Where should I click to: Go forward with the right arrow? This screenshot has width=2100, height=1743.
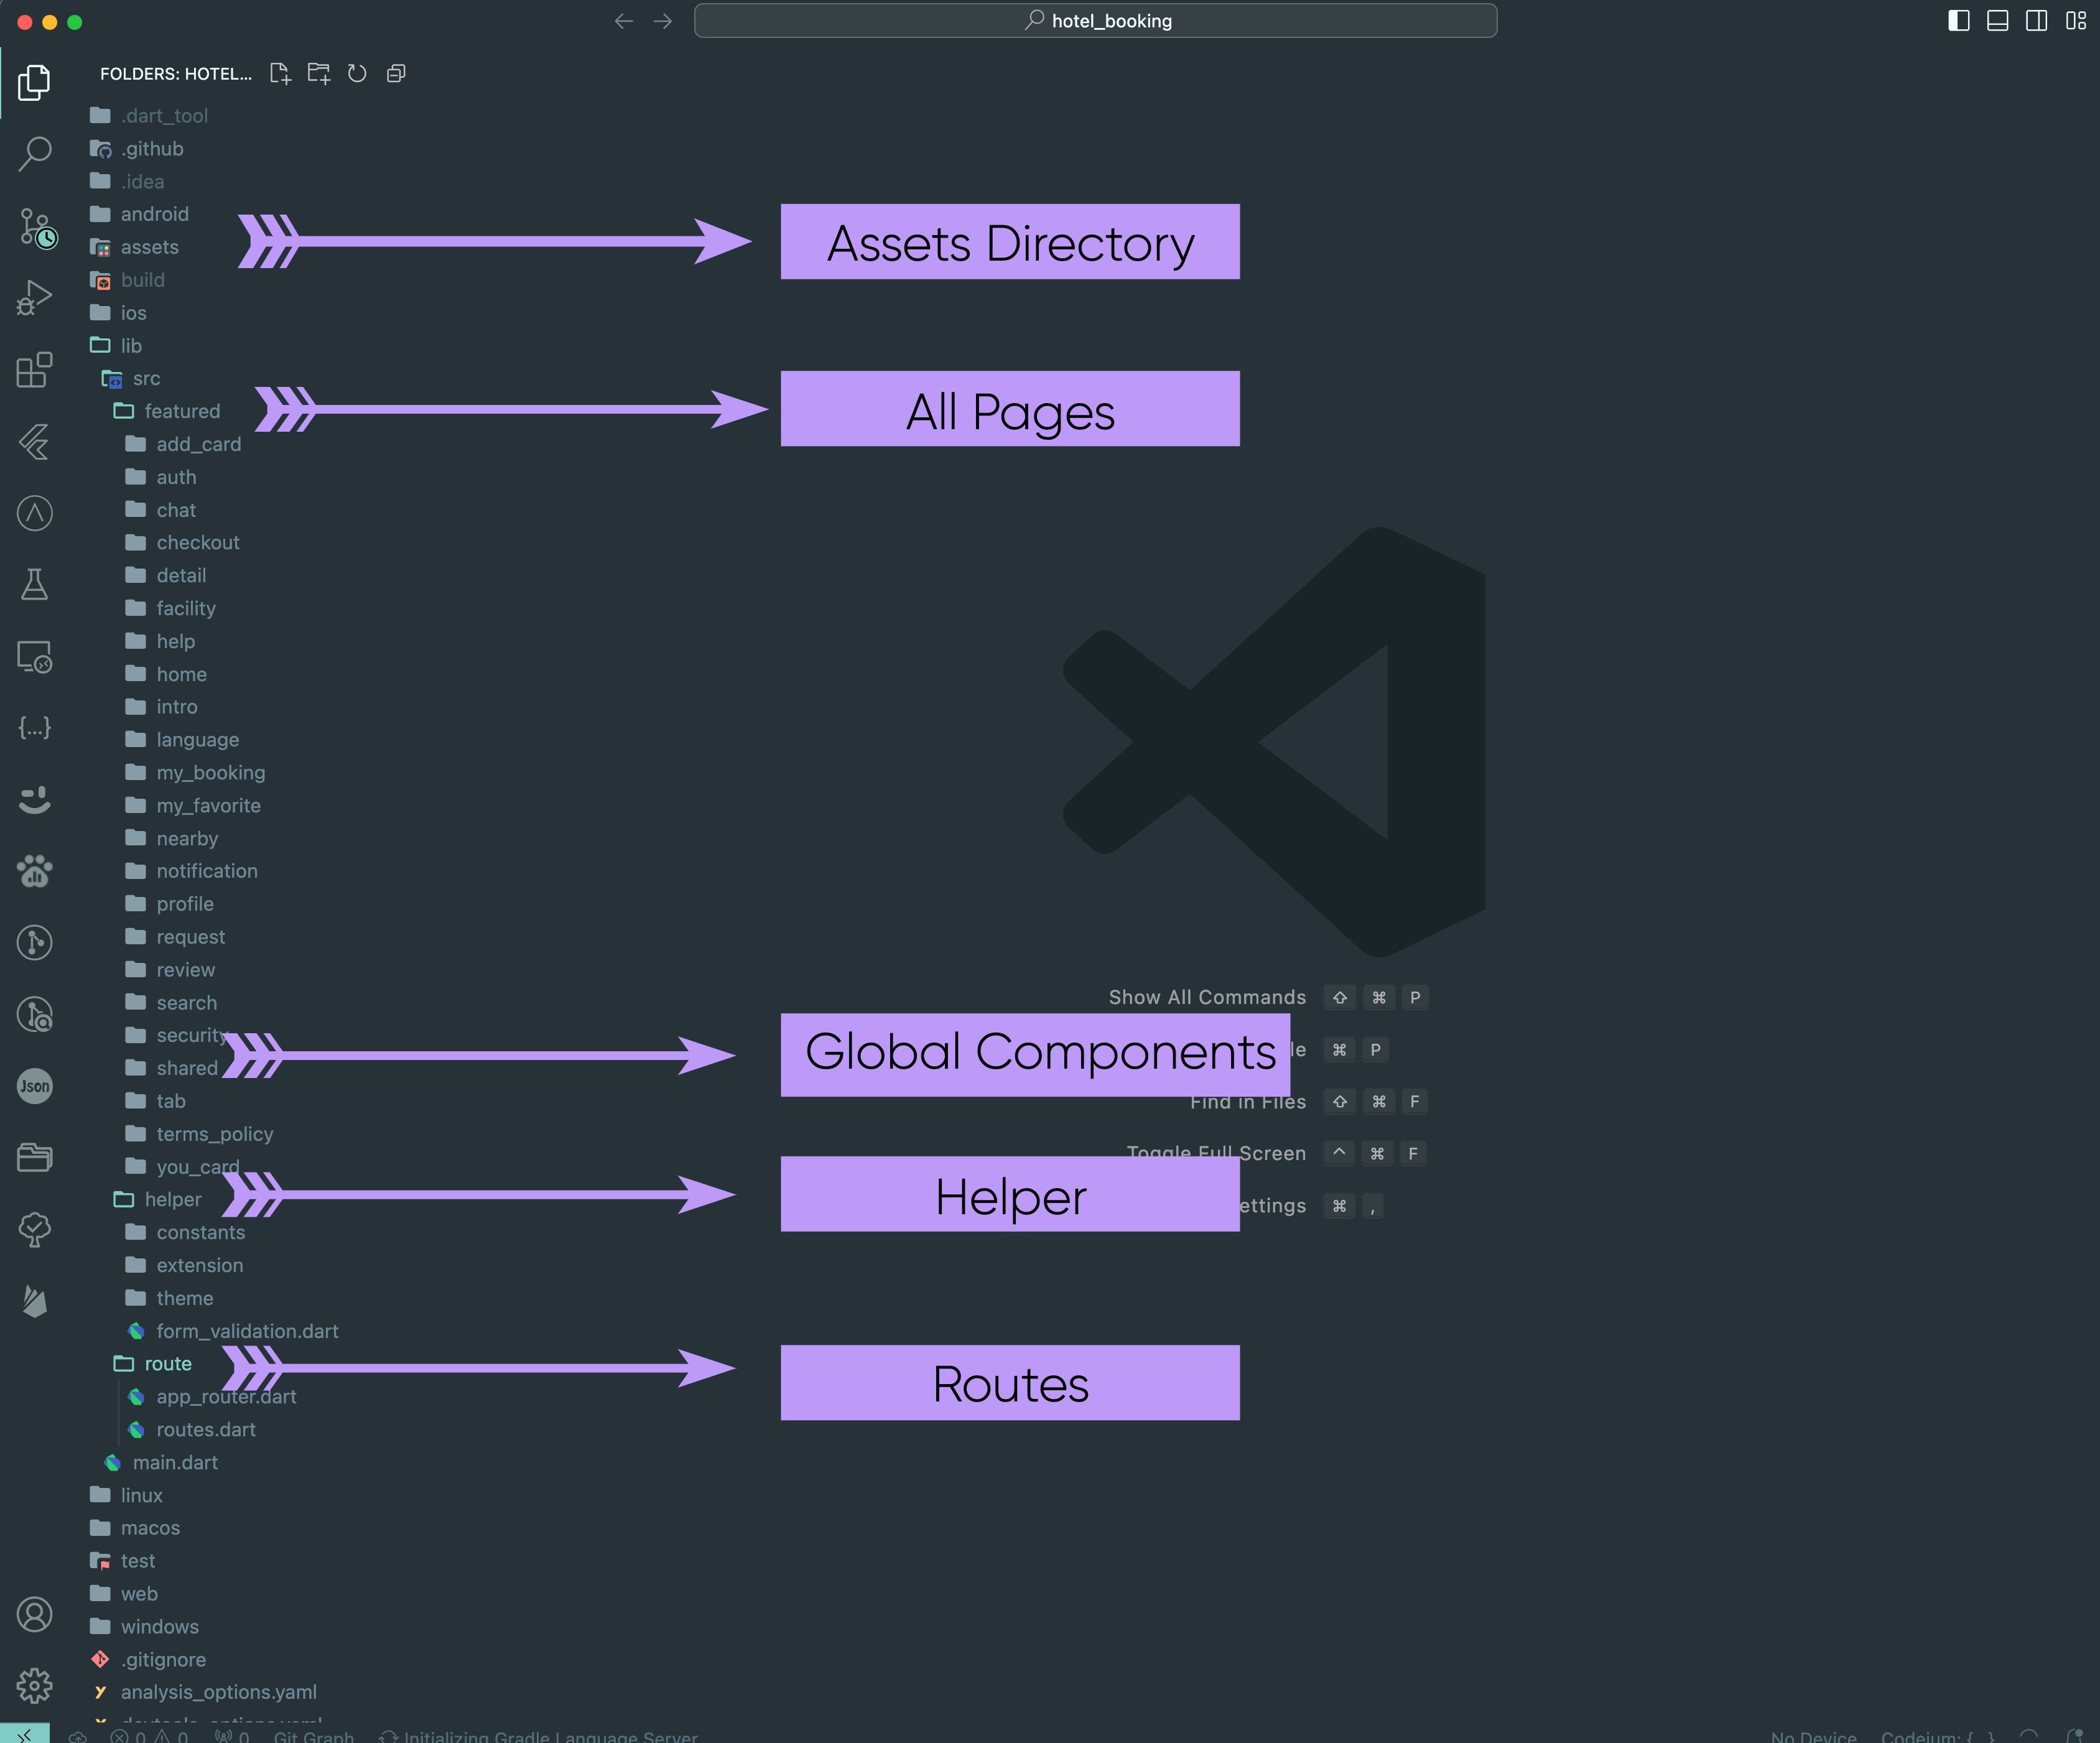tap(663, 21)
